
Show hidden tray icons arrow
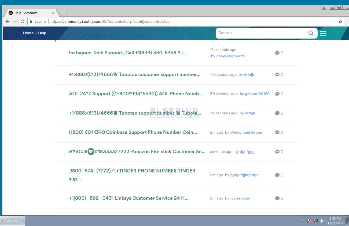coord(303,221)
